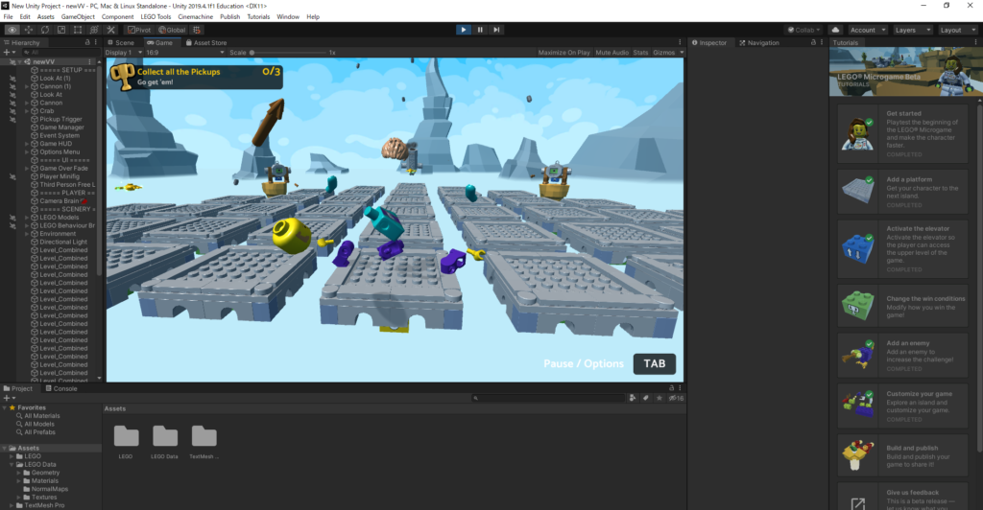Toggle scene visibility for LEGO Models row
This screenshot has width=983, height=510.
point(12,218)
